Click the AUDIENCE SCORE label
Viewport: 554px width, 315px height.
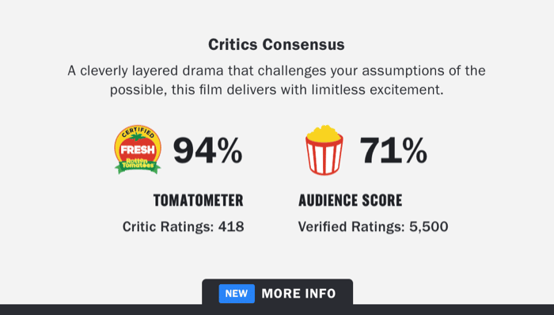(350, 200)
